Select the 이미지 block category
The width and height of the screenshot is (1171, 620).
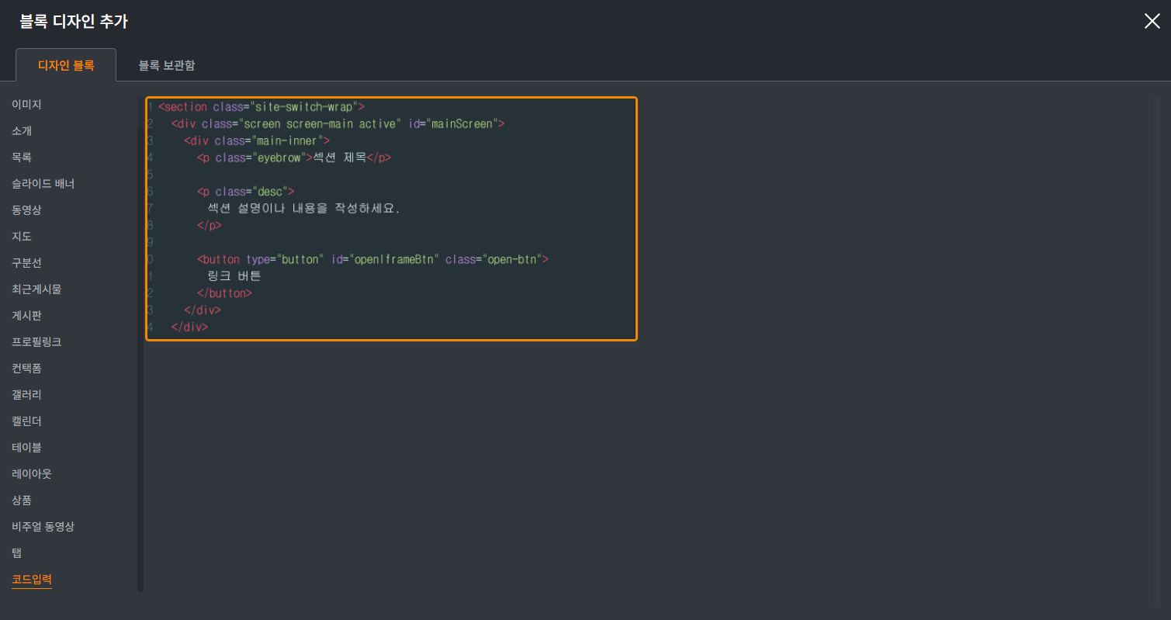[26, 104]
